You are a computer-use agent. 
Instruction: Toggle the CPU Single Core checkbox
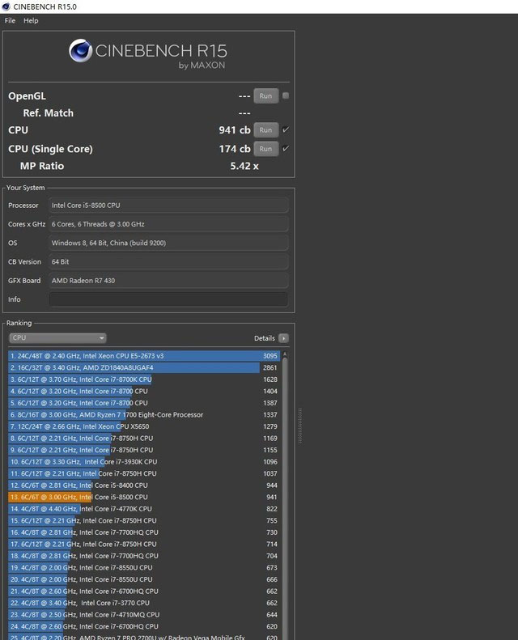[286, 149]
